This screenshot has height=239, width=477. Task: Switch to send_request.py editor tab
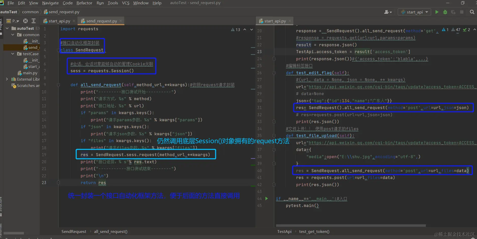[x=101, y=21]
